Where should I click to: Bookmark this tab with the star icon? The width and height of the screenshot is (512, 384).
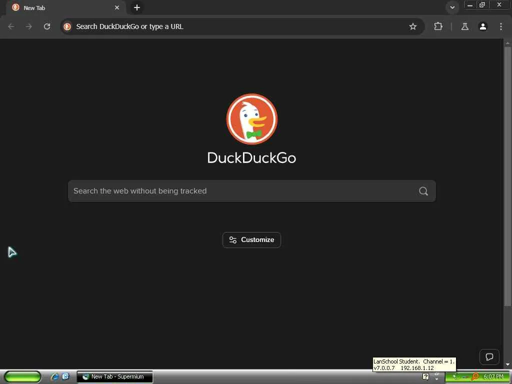(412, 26)
